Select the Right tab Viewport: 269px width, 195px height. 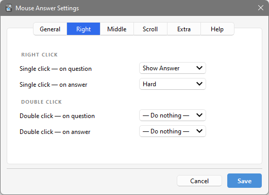tap(83, 29)
